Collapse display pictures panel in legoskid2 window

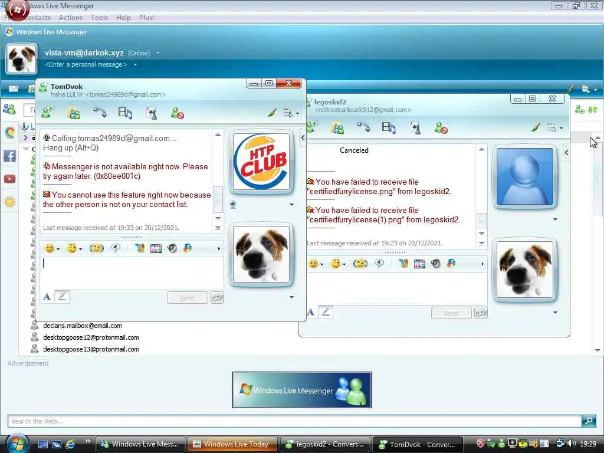click(566, 153)
